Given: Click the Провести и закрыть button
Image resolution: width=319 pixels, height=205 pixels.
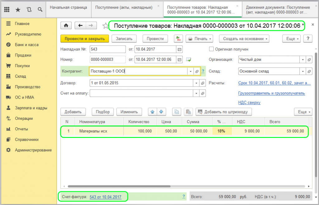Looking at the screenshot, I should click(84, 39).
